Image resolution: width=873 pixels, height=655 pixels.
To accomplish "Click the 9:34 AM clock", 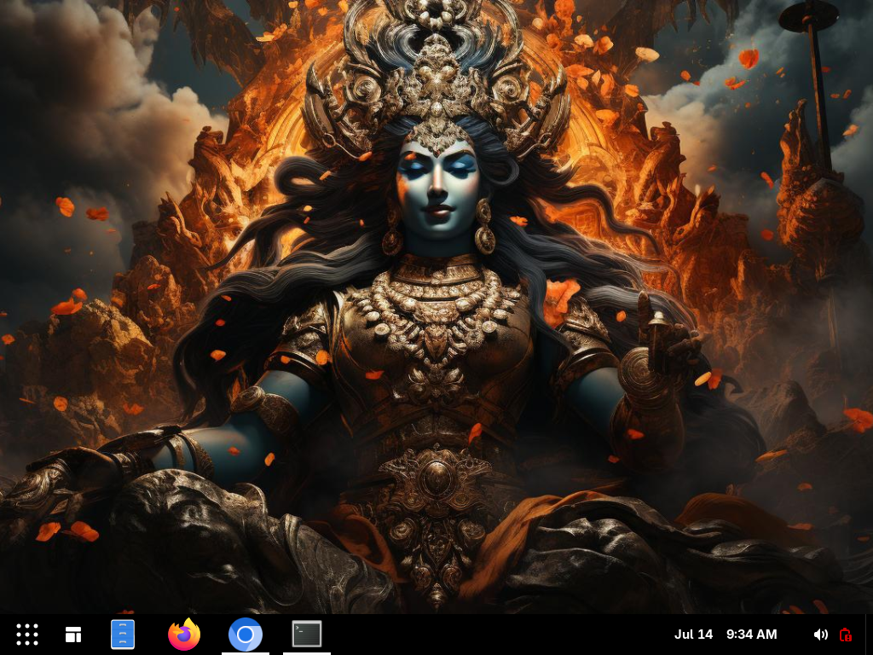I will click(x=751, y=635).
